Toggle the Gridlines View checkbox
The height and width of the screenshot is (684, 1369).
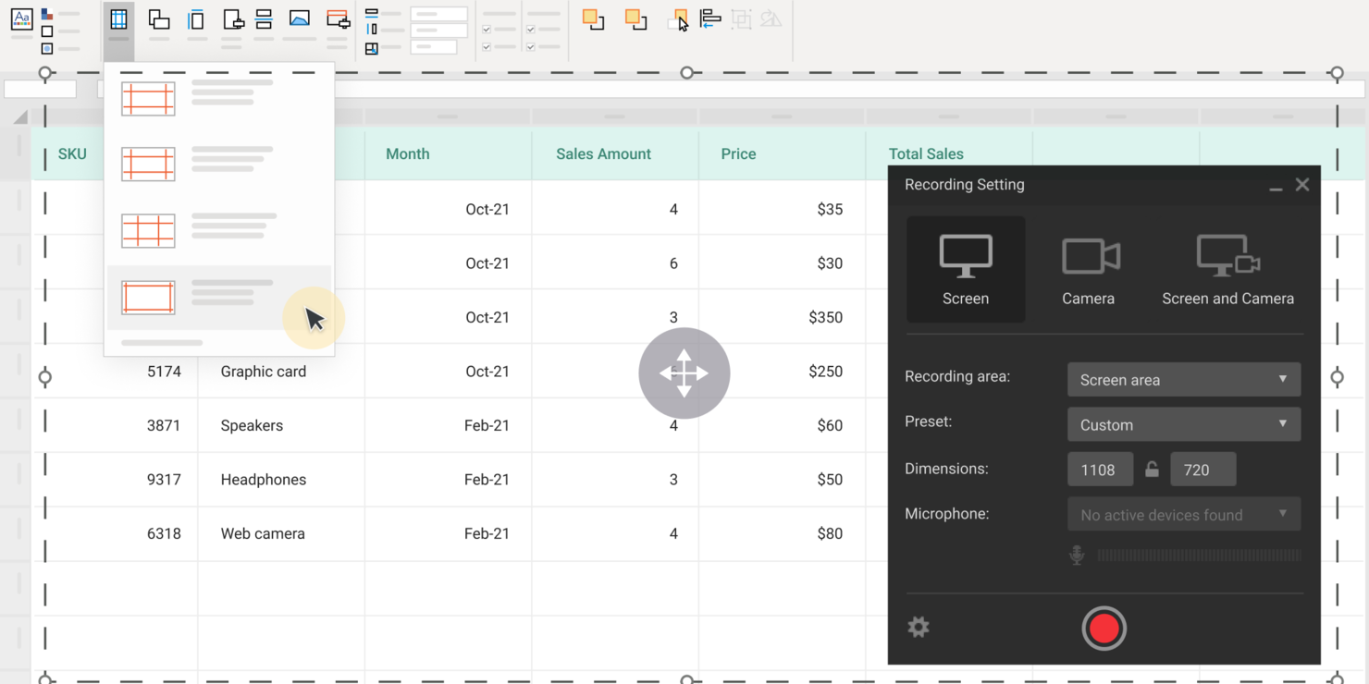pyautogui.click(x=487, y=30)
